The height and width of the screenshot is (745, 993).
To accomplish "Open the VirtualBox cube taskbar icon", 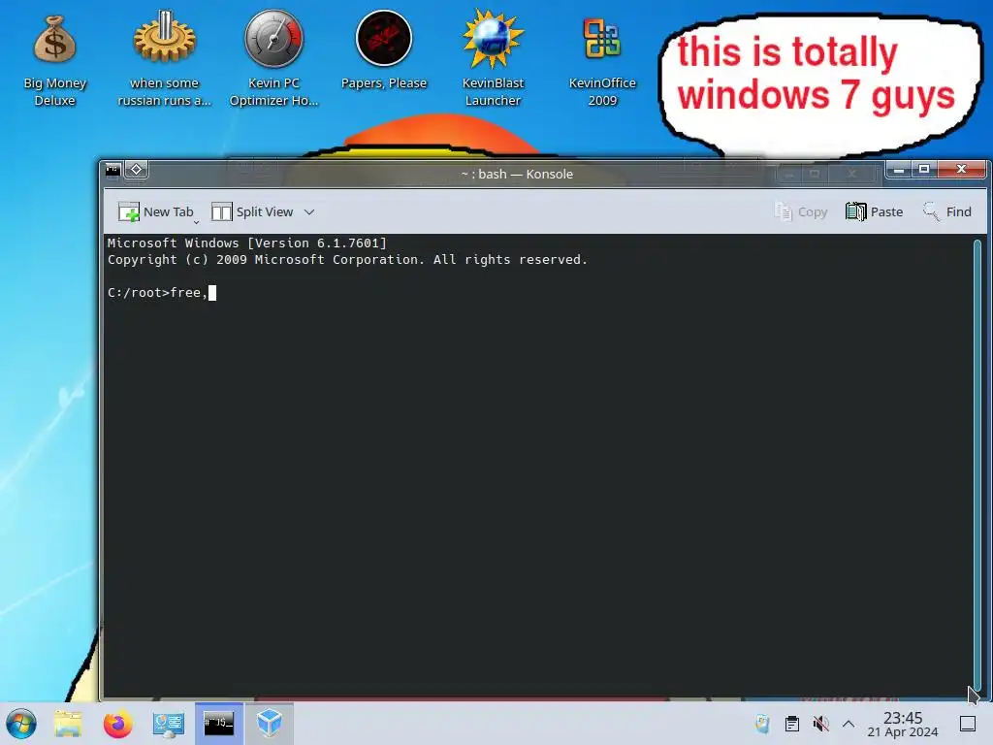I will coord(270,724).
